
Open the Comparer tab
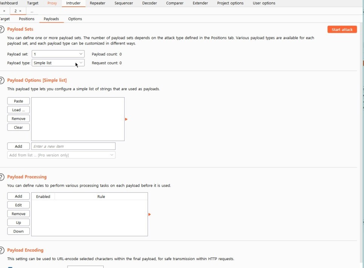pyautogui.click(x=175, y=3)
